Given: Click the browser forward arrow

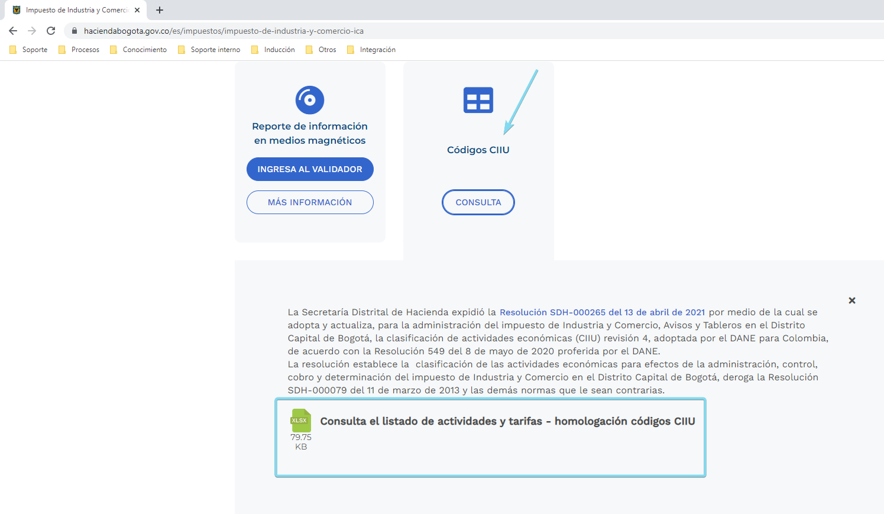Looking at the screenshot, I should [x=32, y=31].
